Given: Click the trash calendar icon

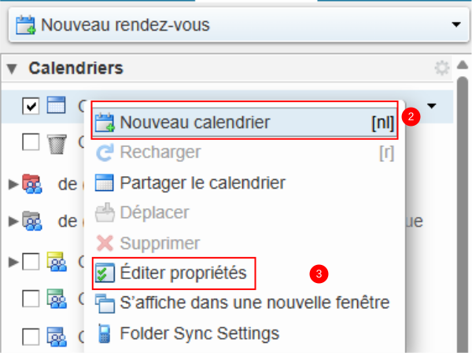Looking at the screenshot, I should pos(56,143).
